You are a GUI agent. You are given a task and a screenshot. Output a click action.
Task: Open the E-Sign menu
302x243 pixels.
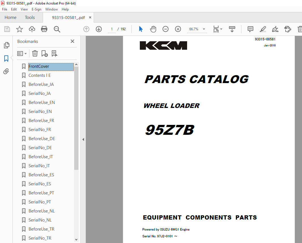(37, 9)
